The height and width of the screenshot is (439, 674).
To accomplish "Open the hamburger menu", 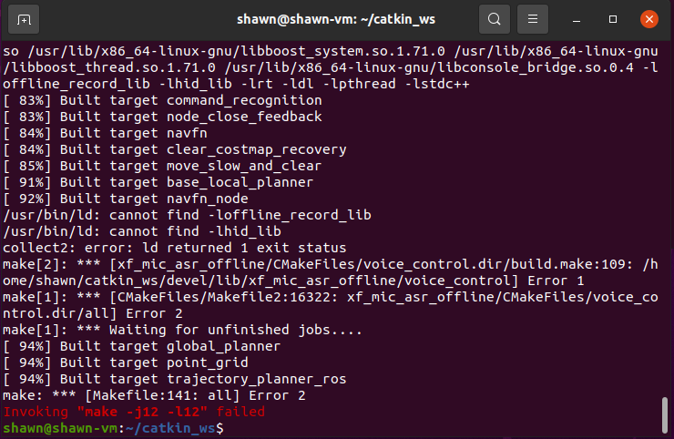I will 533,19.
